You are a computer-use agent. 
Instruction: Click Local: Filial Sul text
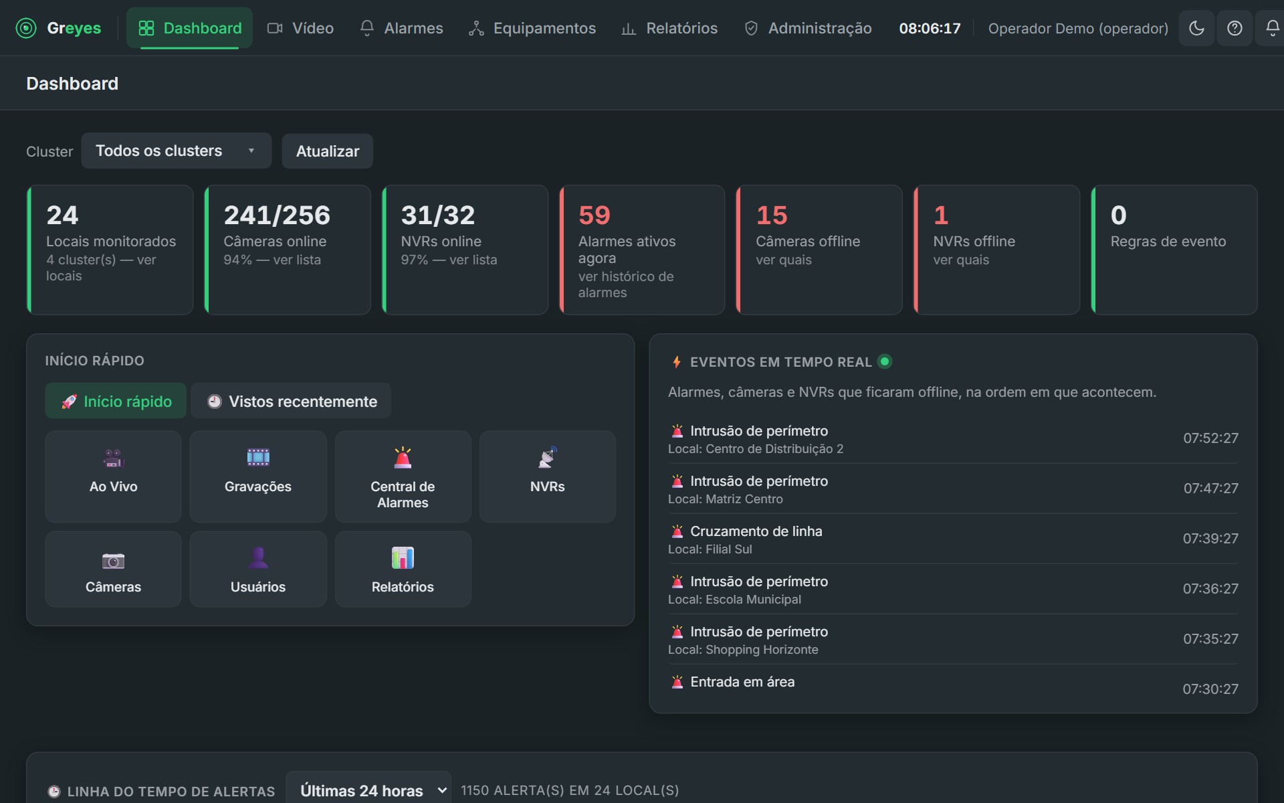tap(710, 549)
